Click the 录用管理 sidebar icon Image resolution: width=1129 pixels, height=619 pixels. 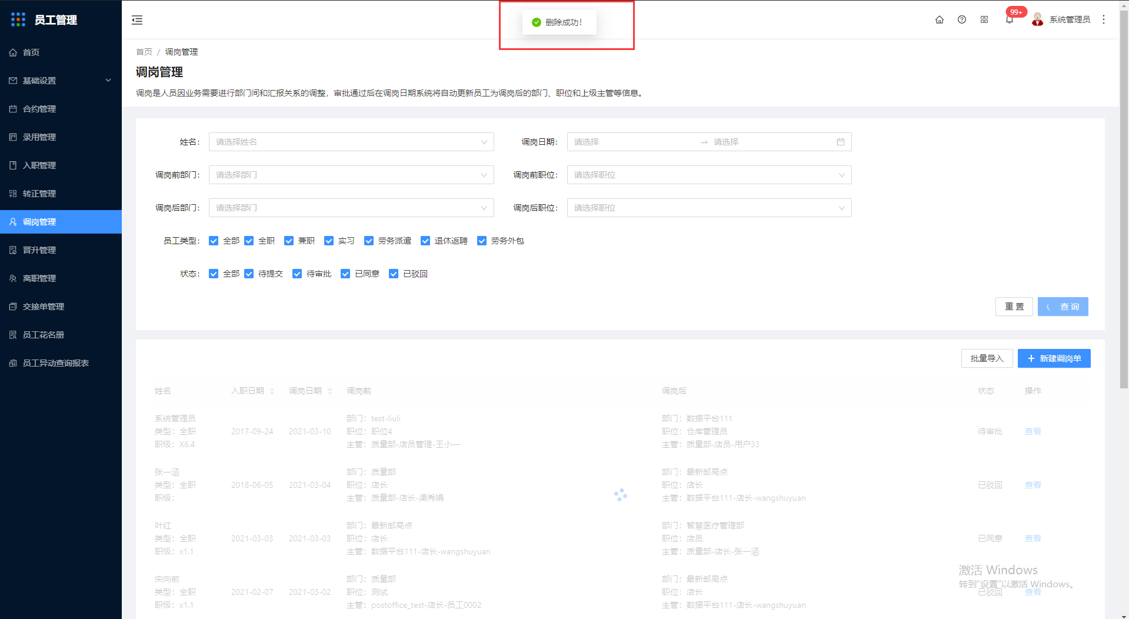[13, 137]
